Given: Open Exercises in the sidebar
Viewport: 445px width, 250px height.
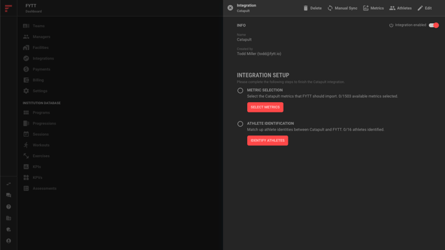Looking at the screenshot, I should click(41, 156).
